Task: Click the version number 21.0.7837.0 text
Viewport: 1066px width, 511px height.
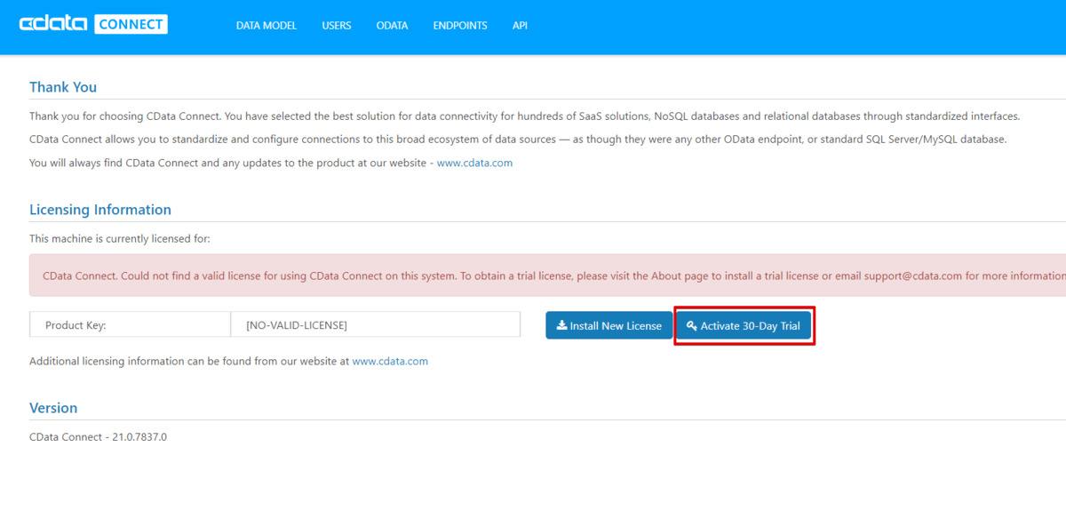Action: [x=137, y=437]
